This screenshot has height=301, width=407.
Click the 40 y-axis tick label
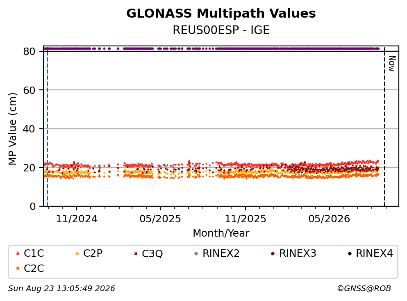[x=30, y=129]
